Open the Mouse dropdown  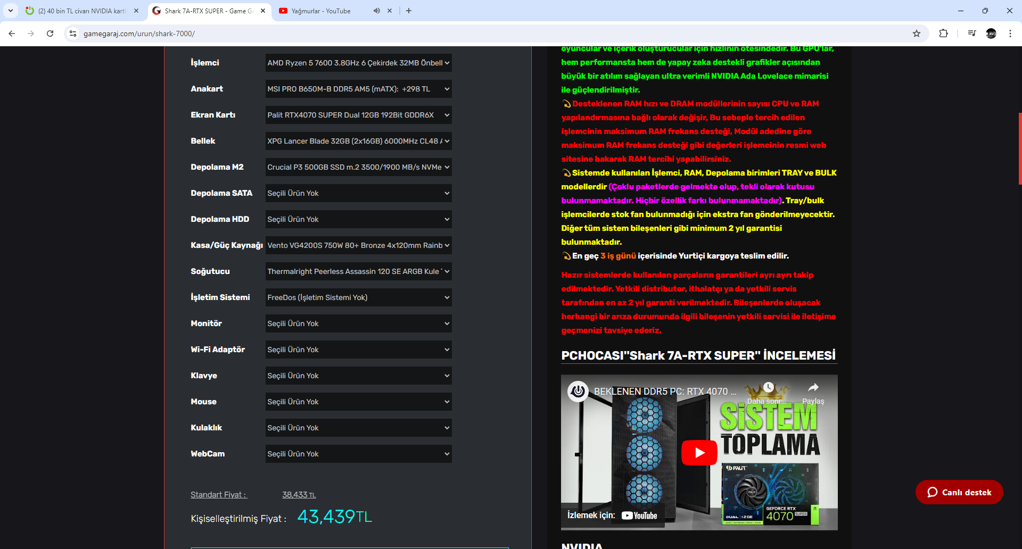359,402
